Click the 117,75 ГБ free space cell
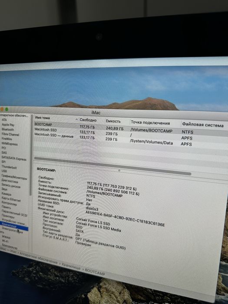 pyautogui.click(x=87, y=127)
